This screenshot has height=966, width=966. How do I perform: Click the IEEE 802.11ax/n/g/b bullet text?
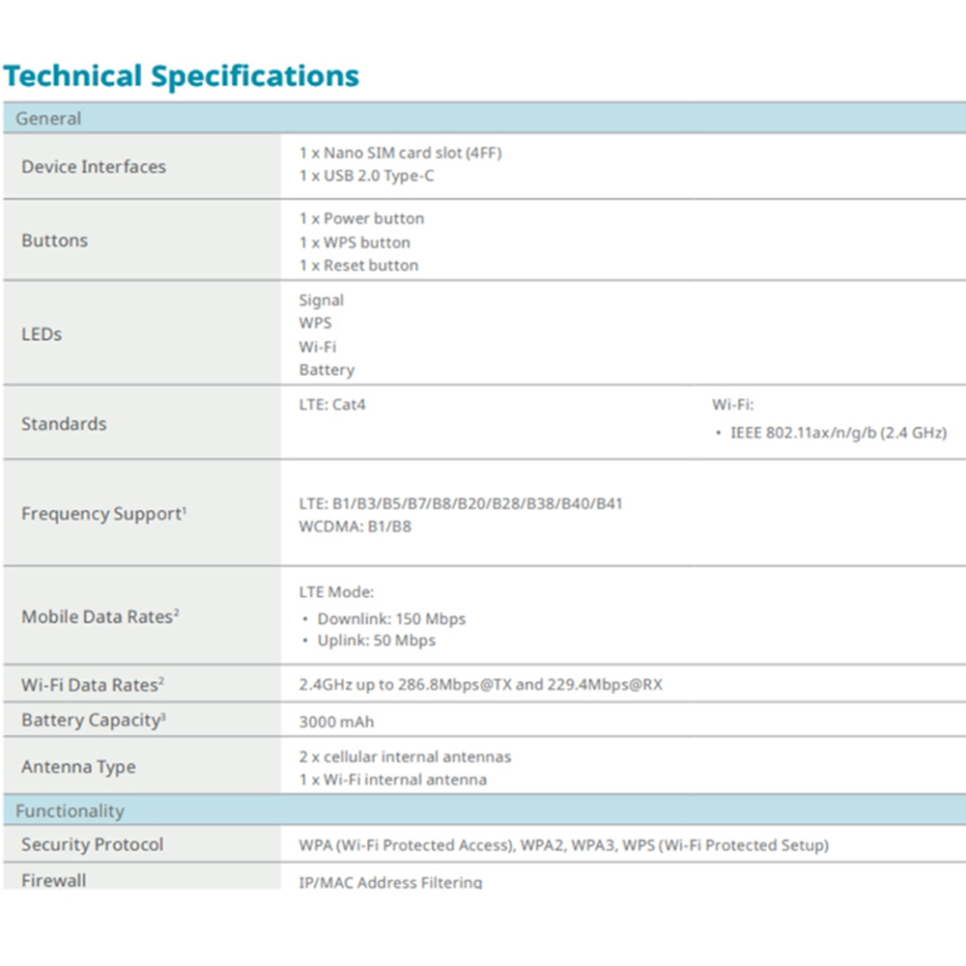point(837,433)
